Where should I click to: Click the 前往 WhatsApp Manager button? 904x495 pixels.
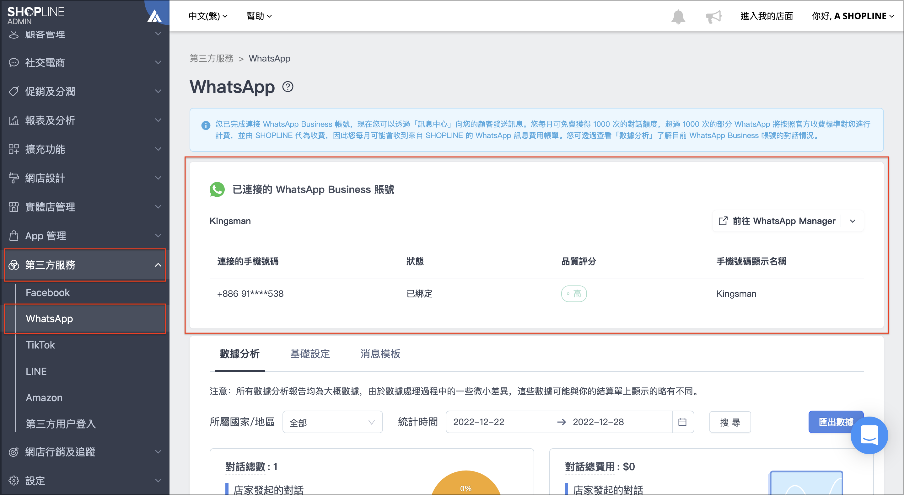[777, 221]
